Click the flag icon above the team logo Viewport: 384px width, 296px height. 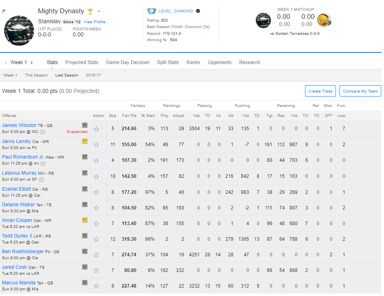coord(4,11)
